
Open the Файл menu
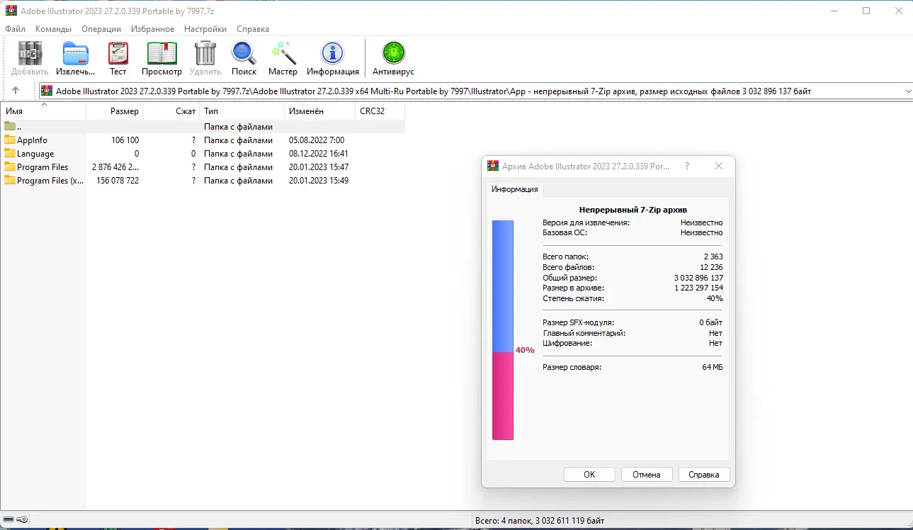click(x=16, y=29)
